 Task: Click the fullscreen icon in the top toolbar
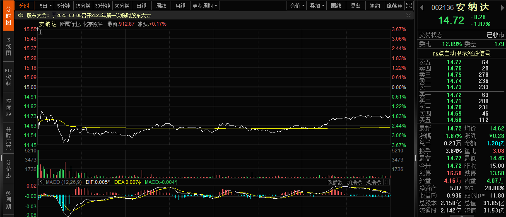point(409,6)
